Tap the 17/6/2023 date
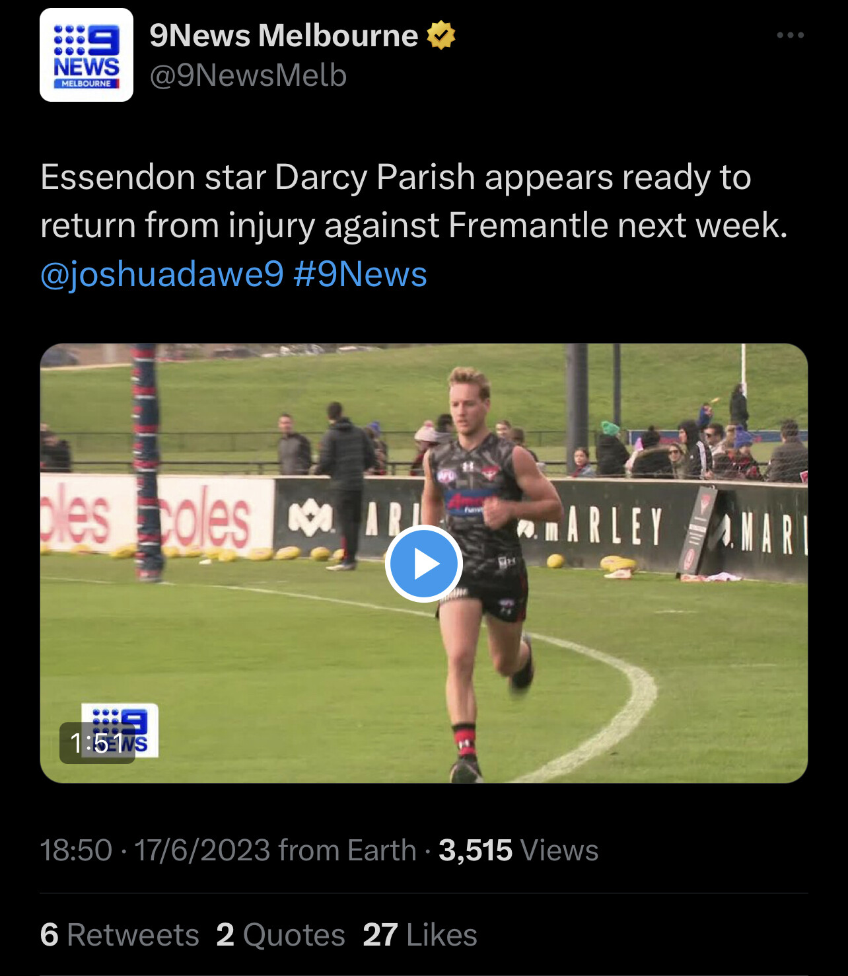Image resolution: width=848 pixels, height=976 pixels. [202, 850]
